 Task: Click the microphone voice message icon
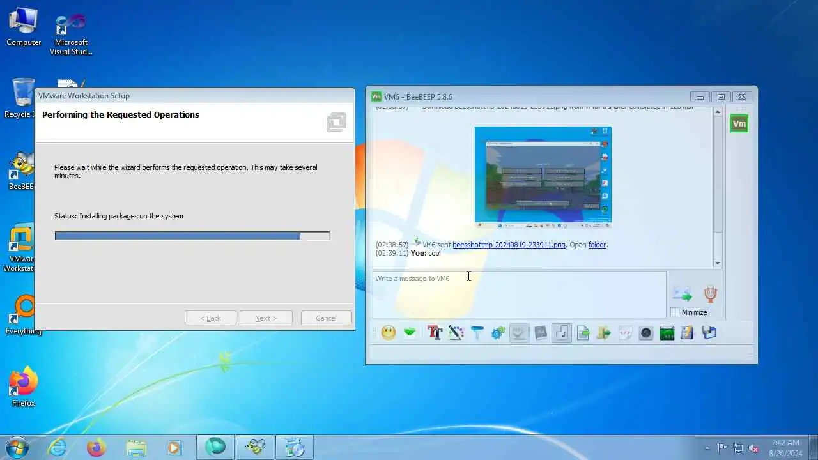pyautogui.click(x=710, y=294)
